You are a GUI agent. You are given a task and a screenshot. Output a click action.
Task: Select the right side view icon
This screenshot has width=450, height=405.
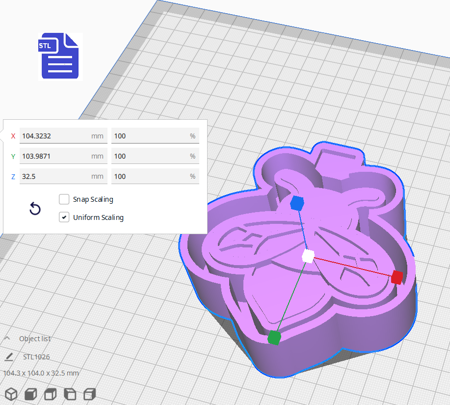coord(89,394)
